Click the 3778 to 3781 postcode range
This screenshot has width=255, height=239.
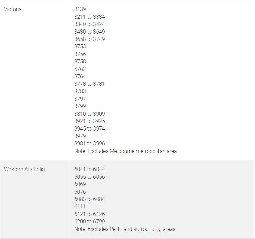89,84
